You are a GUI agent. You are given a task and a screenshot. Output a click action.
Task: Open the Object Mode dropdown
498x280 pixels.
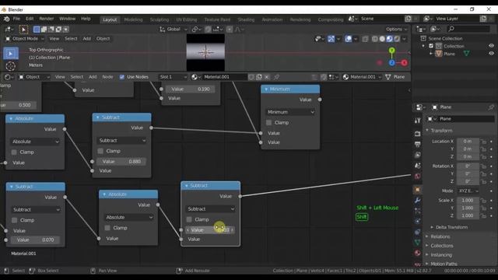[x=25, y=39]
